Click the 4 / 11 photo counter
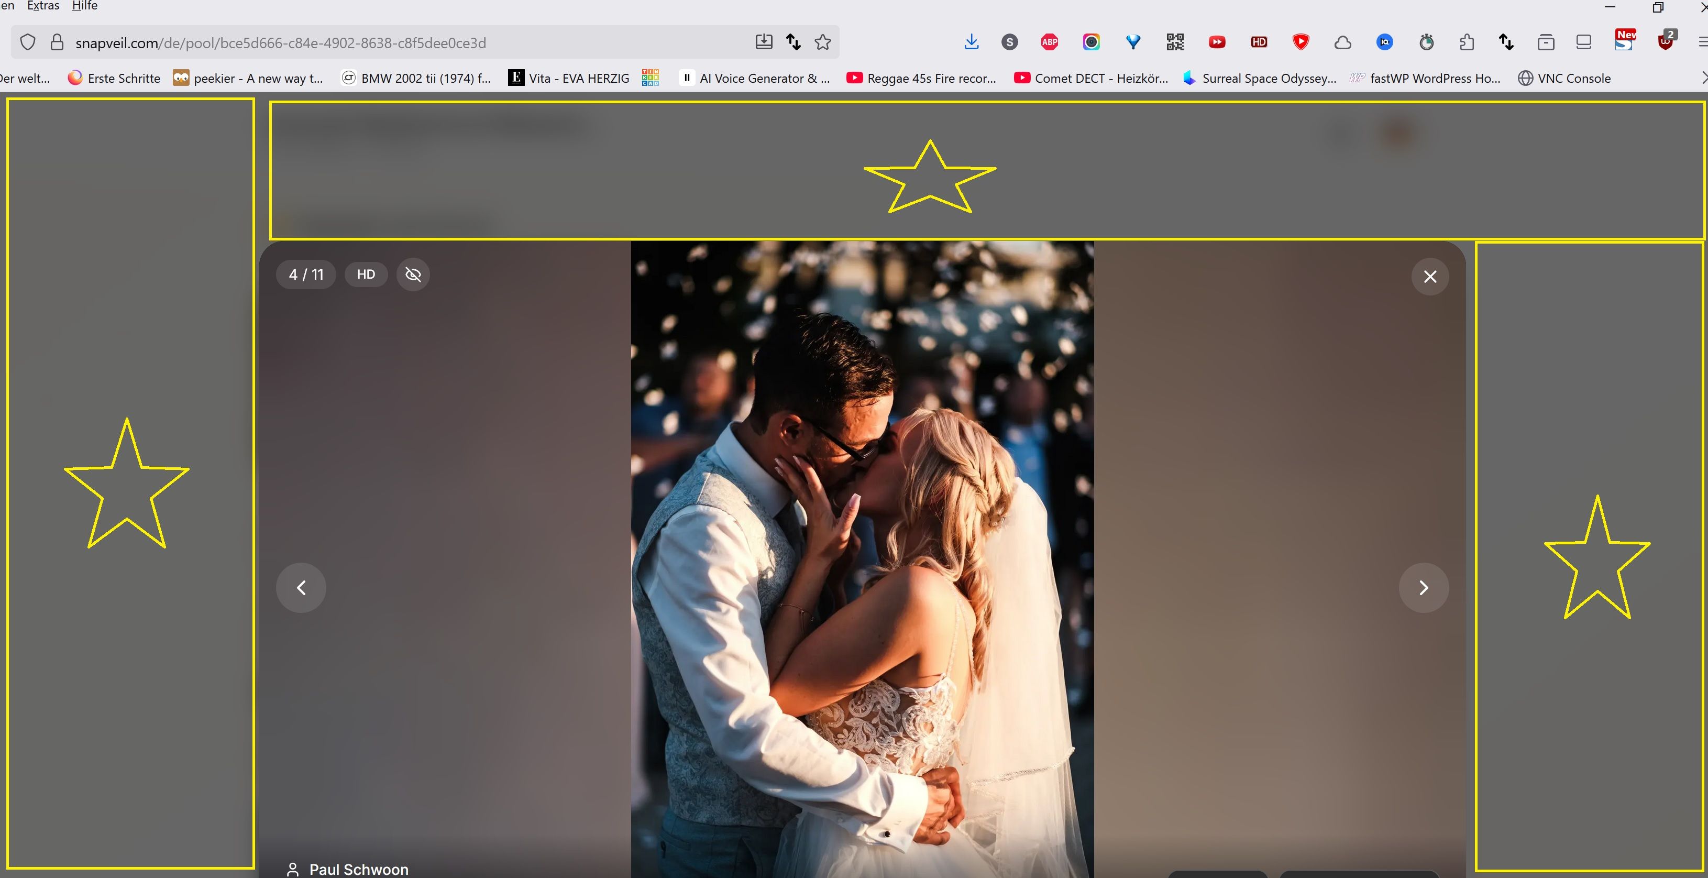Viewport: 1708px width, 878px height. click(306, 275)
